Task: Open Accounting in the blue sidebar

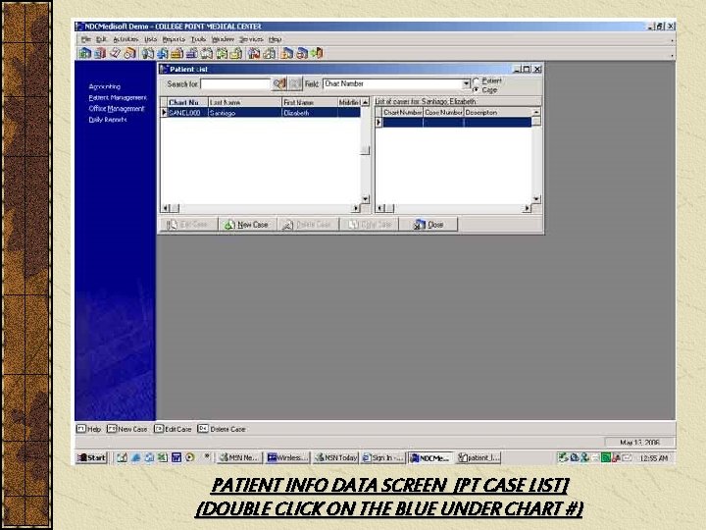Action: [105, 86]
